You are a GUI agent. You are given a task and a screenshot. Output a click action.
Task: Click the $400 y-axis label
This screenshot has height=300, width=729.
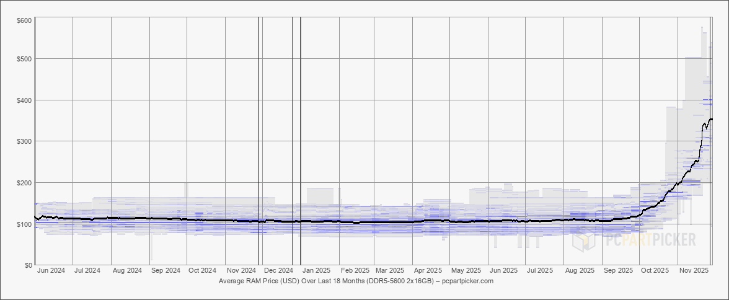(24, 100)
